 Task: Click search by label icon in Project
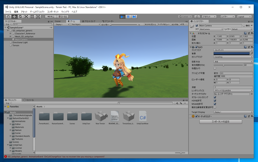pos(181,103)
